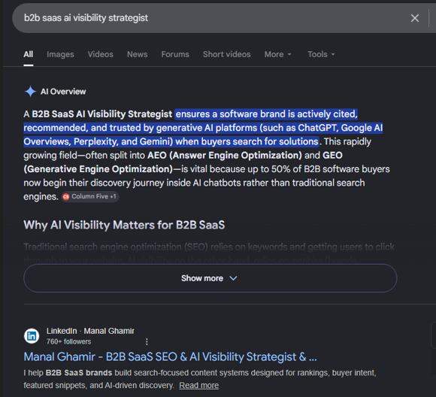Click the LinkedIn logo icon of the result
The width and height of the screenshot is (436, 397).
pos(32,336)
